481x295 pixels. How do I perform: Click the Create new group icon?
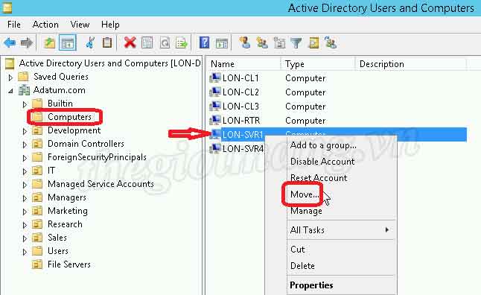point(262,42)
